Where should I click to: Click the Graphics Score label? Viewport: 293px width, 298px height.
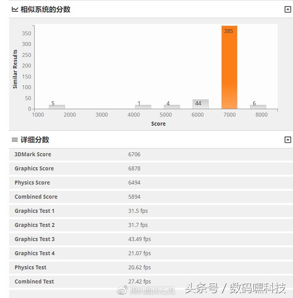(34, 168)
